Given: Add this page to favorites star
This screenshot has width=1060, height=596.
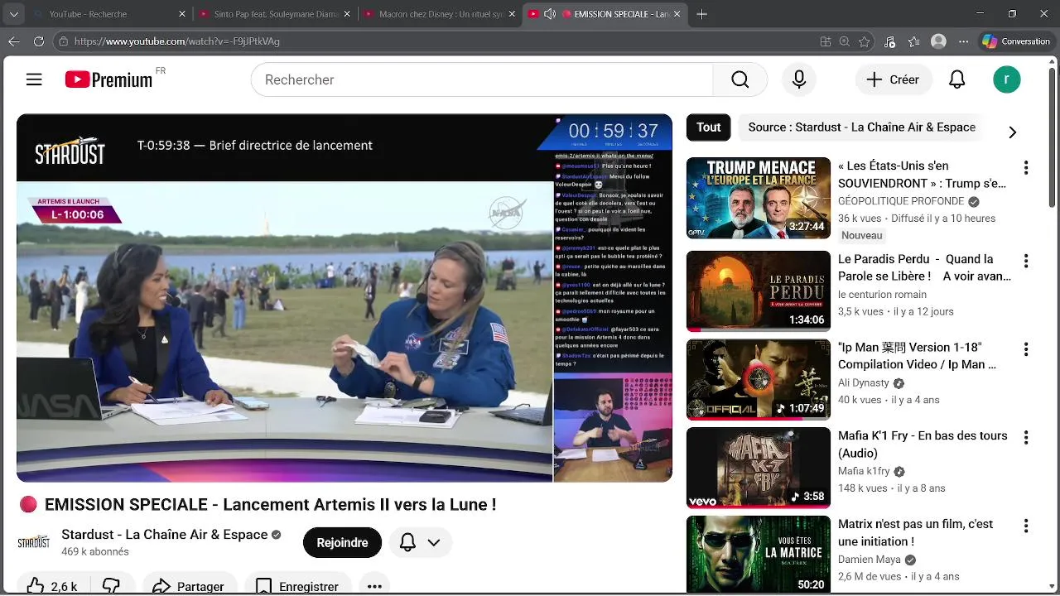Looking at the screenshot, I should pyautogui.click(x=865, y=41).
